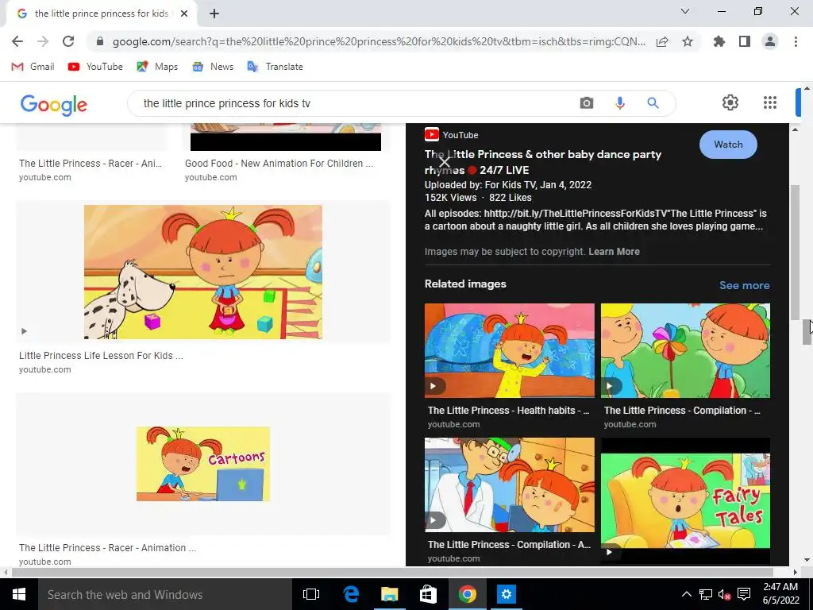Viewport: 813px width, 610px height.
Task: Show hidden system tray icons
Action: (x=686, y=594)
